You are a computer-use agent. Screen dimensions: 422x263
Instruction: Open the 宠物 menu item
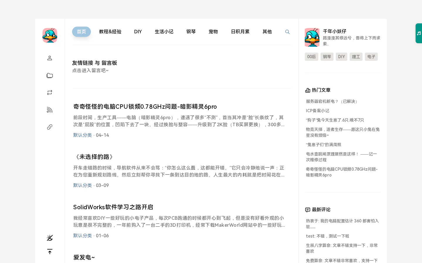(x=213, y=32)
